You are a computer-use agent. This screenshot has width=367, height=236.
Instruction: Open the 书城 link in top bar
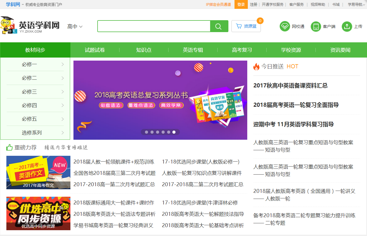point(336,4)
